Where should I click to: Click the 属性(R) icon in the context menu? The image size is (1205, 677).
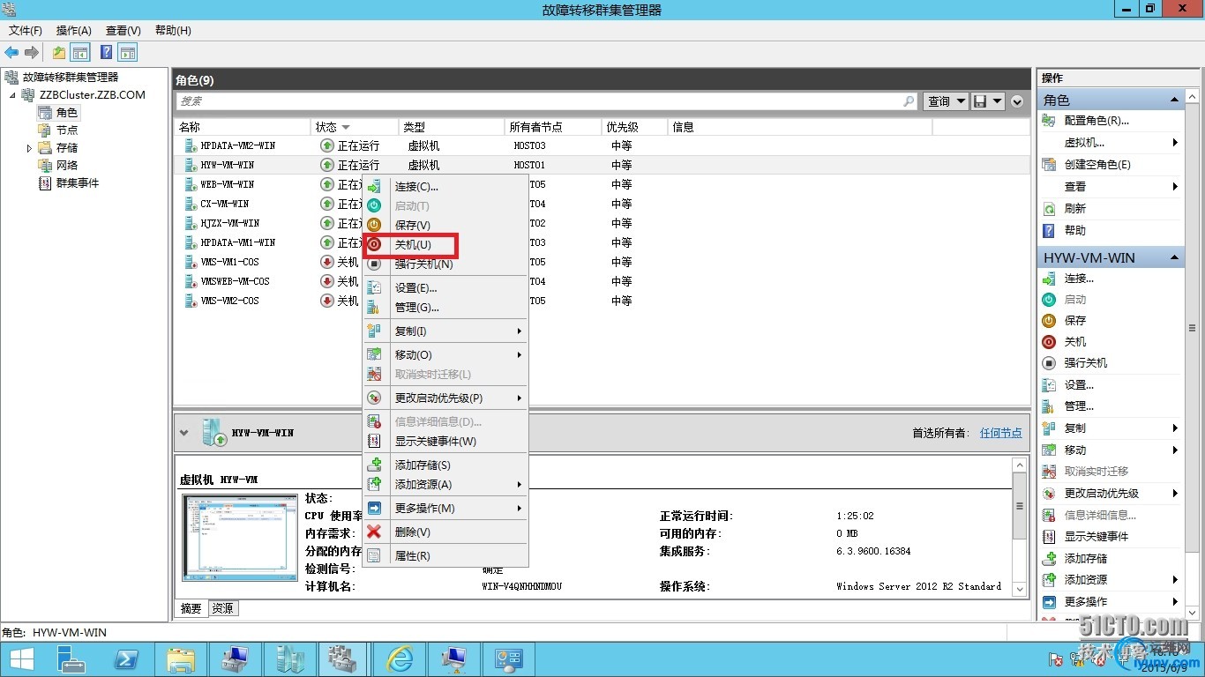[374, 556]
